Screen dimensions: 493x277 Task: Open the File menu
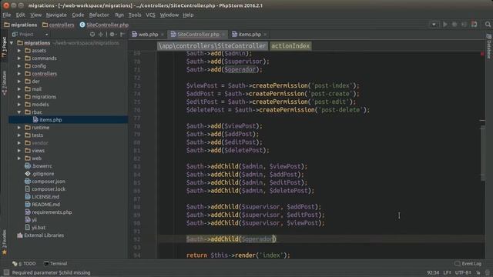(7, 15)
